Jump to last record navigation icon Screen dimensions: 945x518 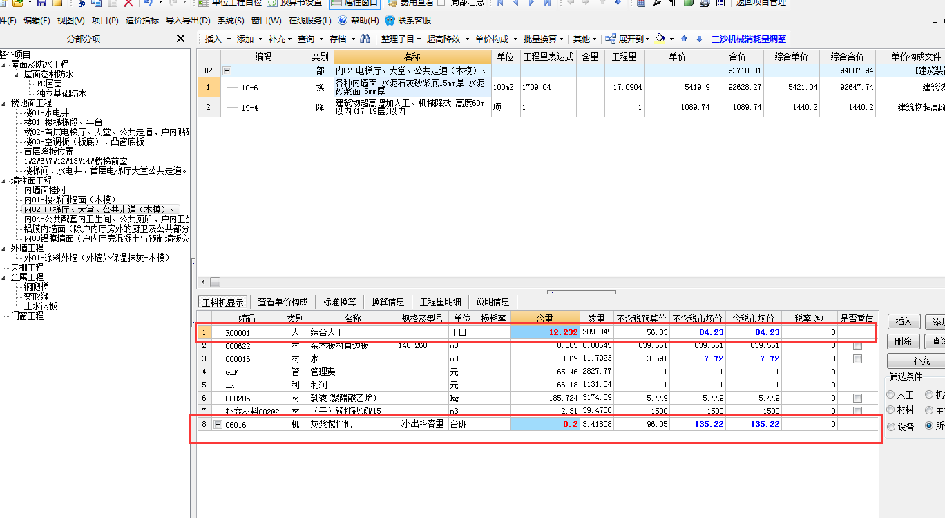coord(547,3)
